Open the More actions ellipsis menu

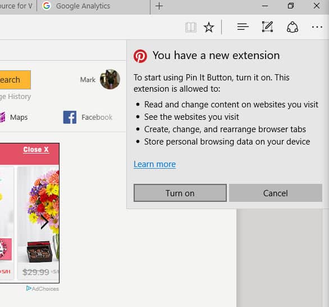[317, 27]
